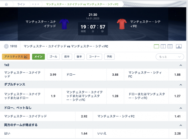Image resolution: width=188 pixels, height=139 pixels.
Task: Select the 予約 tab
Action: tap(109, 57)
